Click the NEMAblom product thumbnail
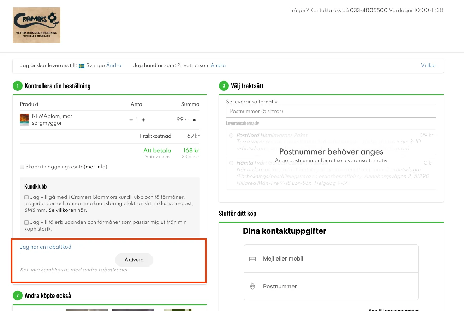Viewport: 464px width, 311px height. pyautogui.click(x=24, y=120)
